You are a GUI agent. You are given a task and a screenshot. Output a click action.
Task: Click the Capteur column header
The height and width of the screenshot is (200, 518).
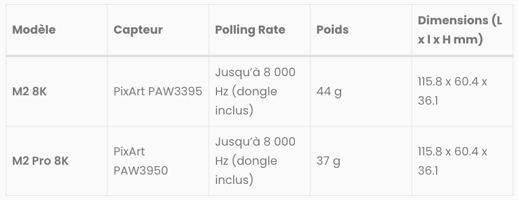click(x=158, y=30)
